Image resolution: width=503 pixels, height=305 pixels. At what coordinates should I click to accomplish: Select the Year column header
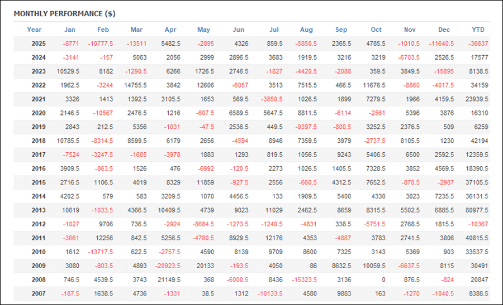click(x=34, y=30)
